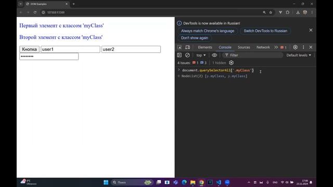333x187 pixels.
Task: Open File Explorer from taskbar
Action: pos(193,182)
